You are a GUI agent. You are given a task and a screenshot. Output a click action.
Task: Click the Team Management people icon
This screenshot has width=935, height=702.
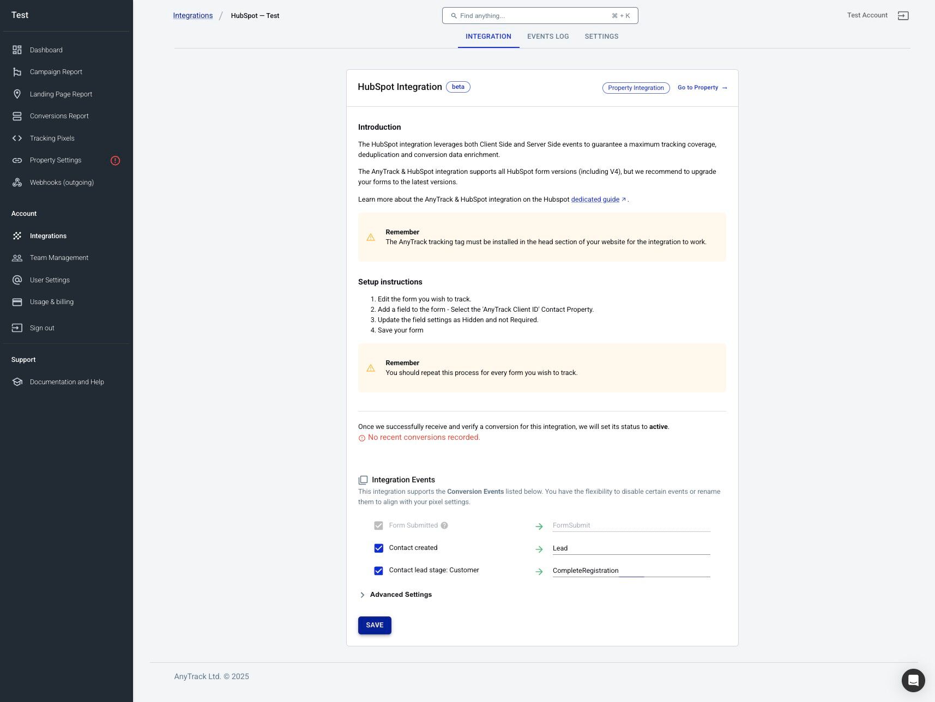[x=17, y=258]
